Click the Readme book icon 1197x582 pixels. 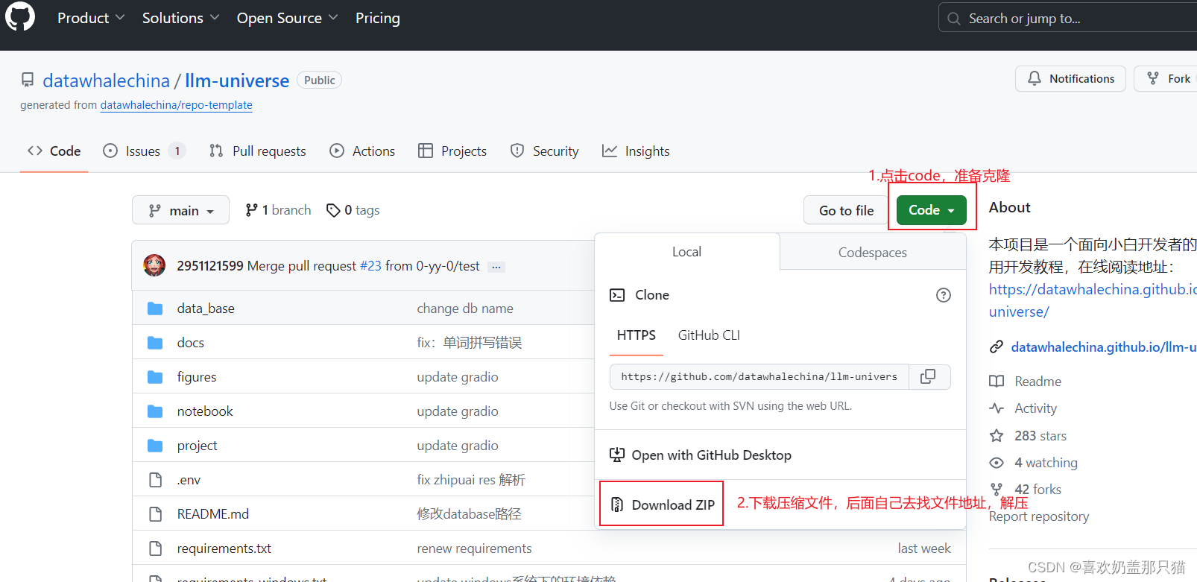point(997,381)
